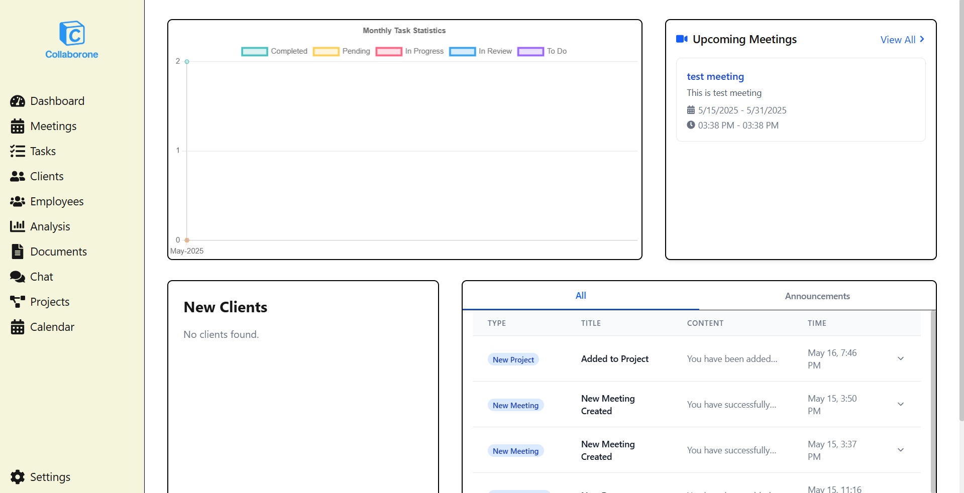Click the video camera icon beside Upcoming Meetings

pos(682,39)
